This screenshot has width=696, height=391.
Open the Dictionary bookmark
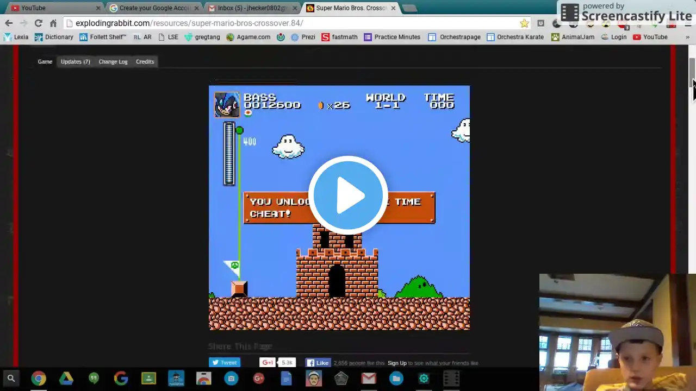point(54,37)
